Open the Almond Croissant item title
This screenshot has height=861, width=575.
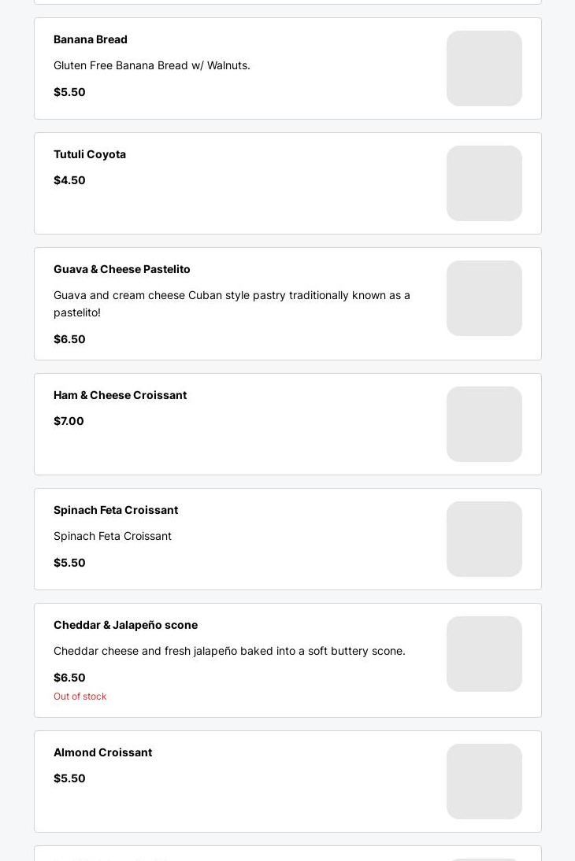click(x=102, y=752)
